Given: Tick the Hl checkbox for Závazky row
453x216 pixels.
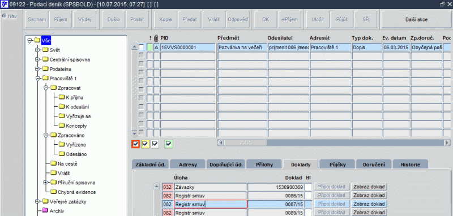Looking at the screenshot, I should coord(309,187).
